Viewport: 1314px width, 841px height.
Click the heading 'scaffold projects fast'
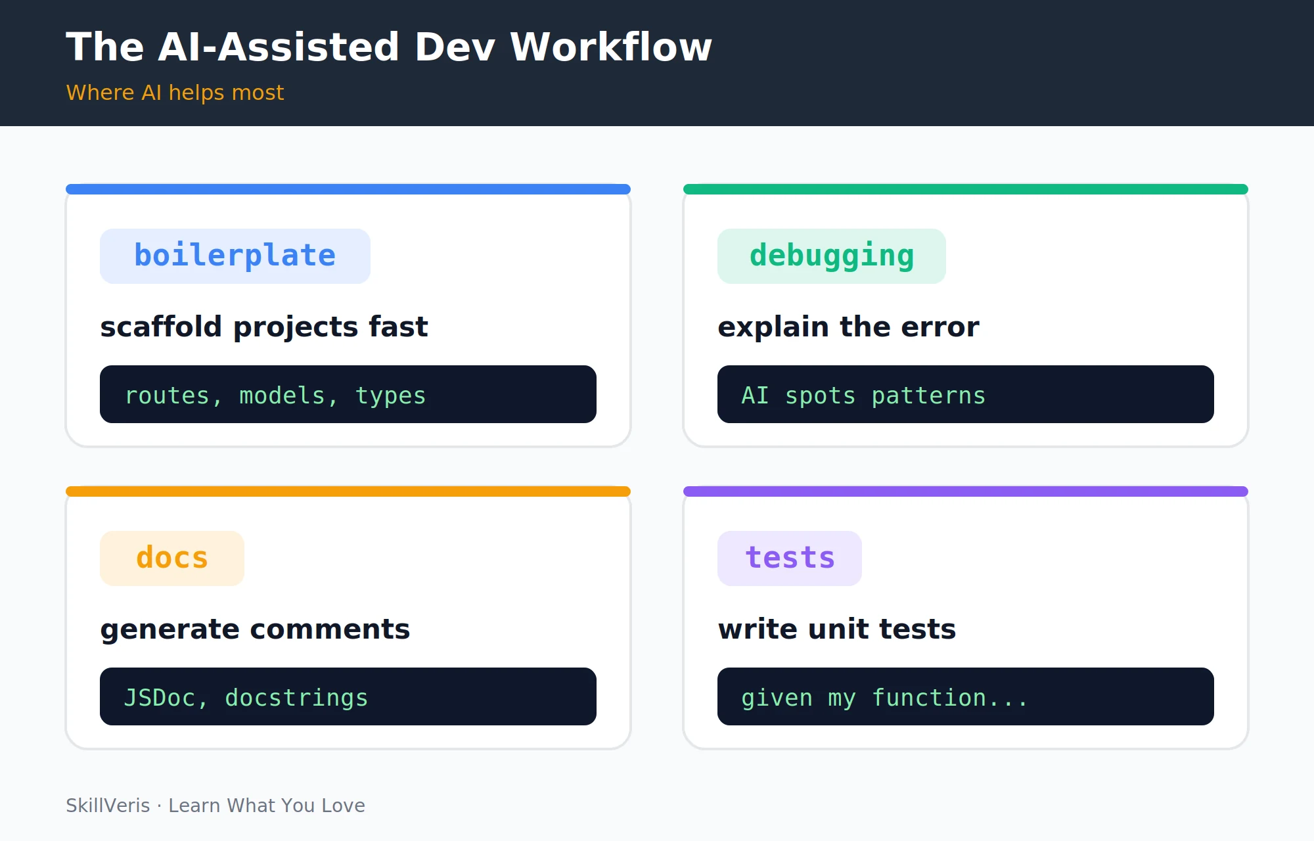264,327
